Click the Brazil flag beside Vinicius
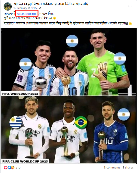Image resolution: width=137 pixels, height=173 pixels. [81, 122]
